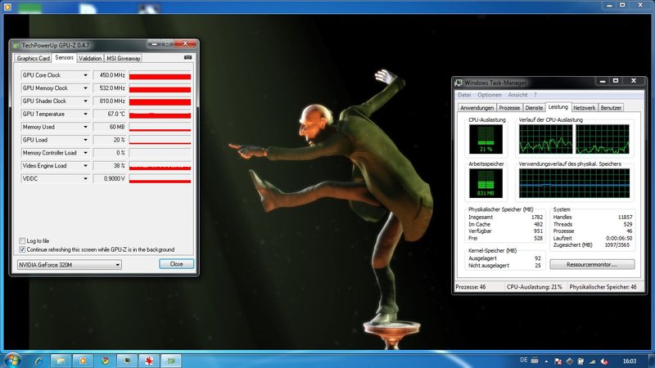Click the taskbar clock showing 16:03
This screenshot has height=368, width=655.
click(x=630, y=361)
